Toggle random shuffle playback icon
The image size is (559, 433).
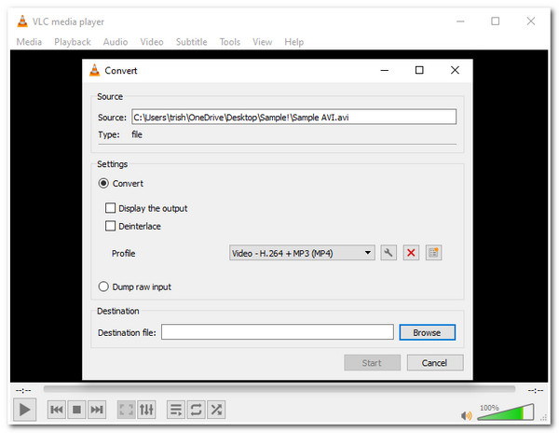(216, 410)
